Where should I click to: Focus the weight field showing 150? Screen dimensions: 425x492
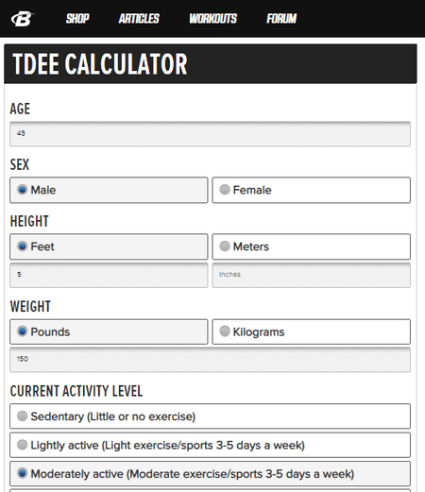click(210, 360)
